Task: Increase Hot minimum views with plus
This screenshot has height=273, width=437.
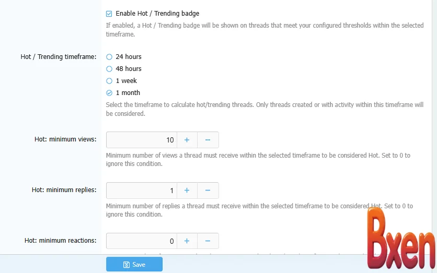Action: [187, 140]
